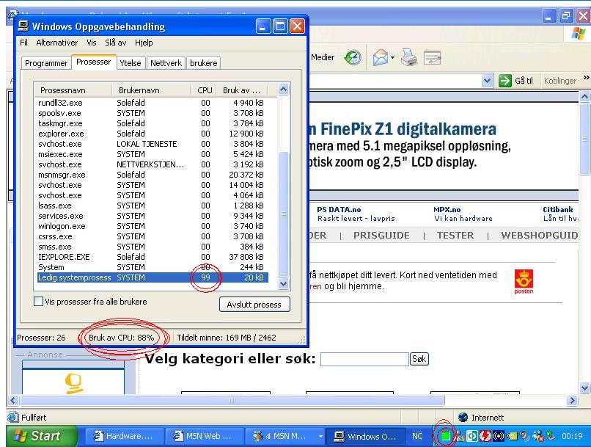Switch to the brukere tab

point(204,63)
